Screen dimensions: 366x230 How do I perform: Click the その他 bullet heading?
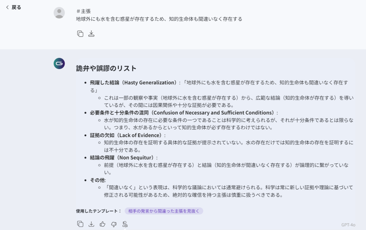coord(98,180)
